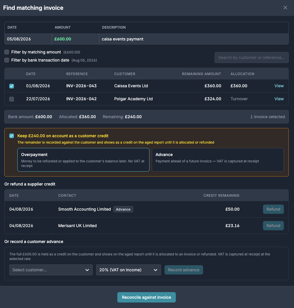The width and height of the screenshot is (294, 308).
Task: Click the Polgar Academy Ltd customer name
Action: 133,99
